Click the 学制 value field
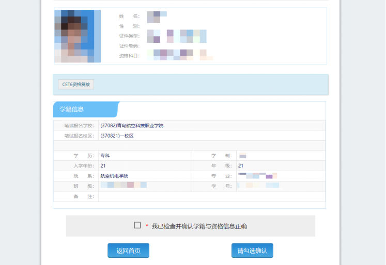 [x=242, y=155]
